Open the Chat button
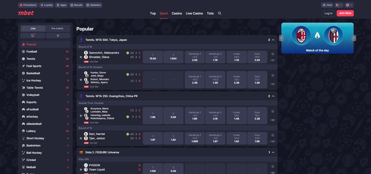The height and width of the screenshot is (174, 371). click(x=327, y=5)
